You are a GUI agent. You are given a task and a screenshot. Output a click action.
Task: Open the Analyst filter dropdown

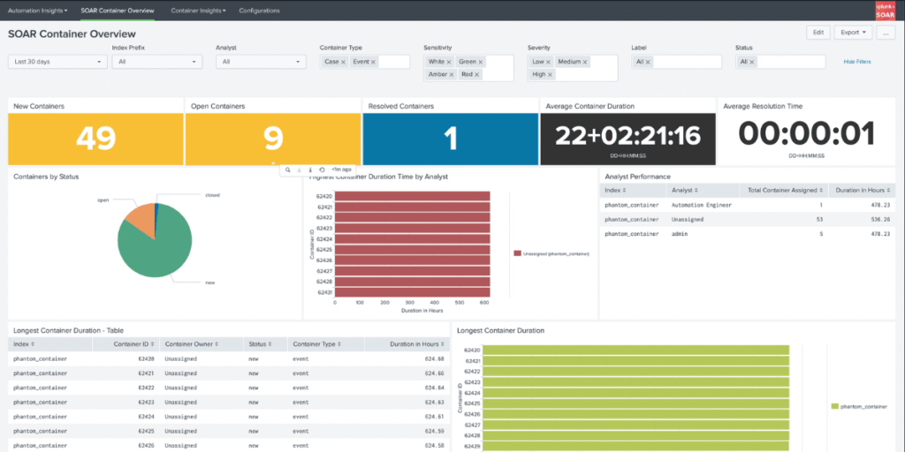(x=261, y=62)
